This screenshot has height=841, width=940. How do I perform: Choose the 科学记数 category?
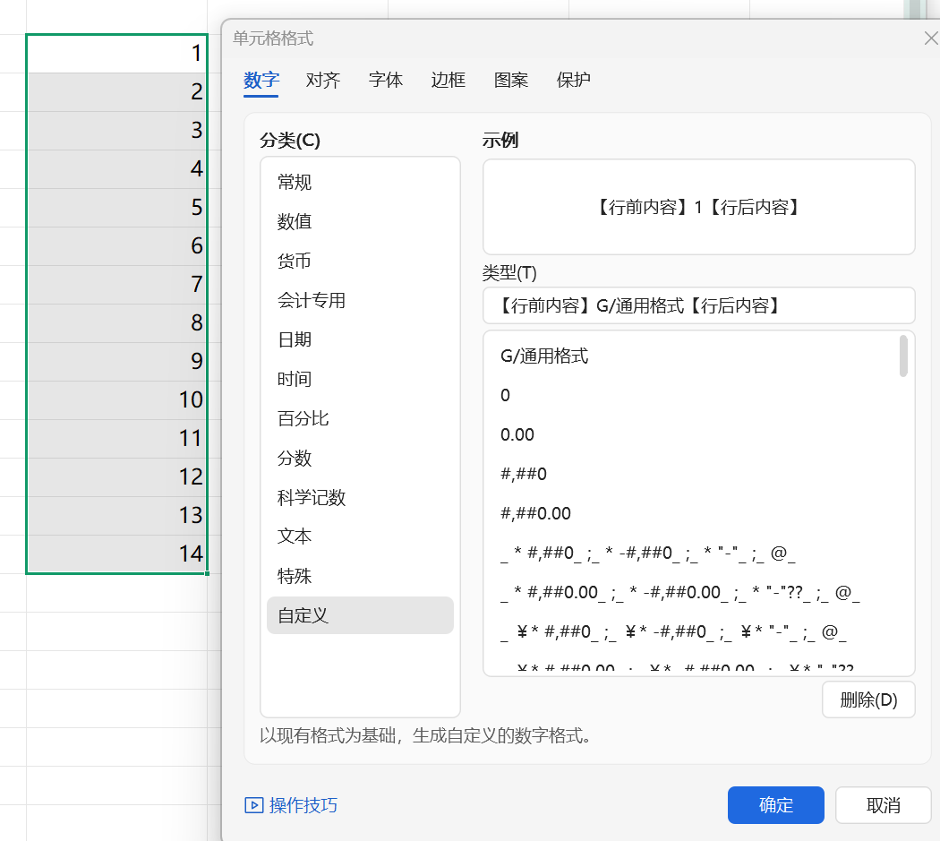(312, 498)
